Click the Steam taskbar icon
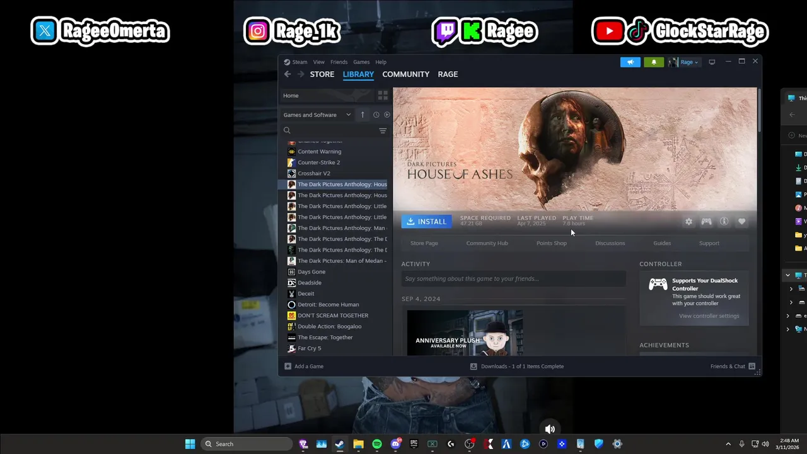The height and width of the screenshot is (454, 807). coord(340,444)
